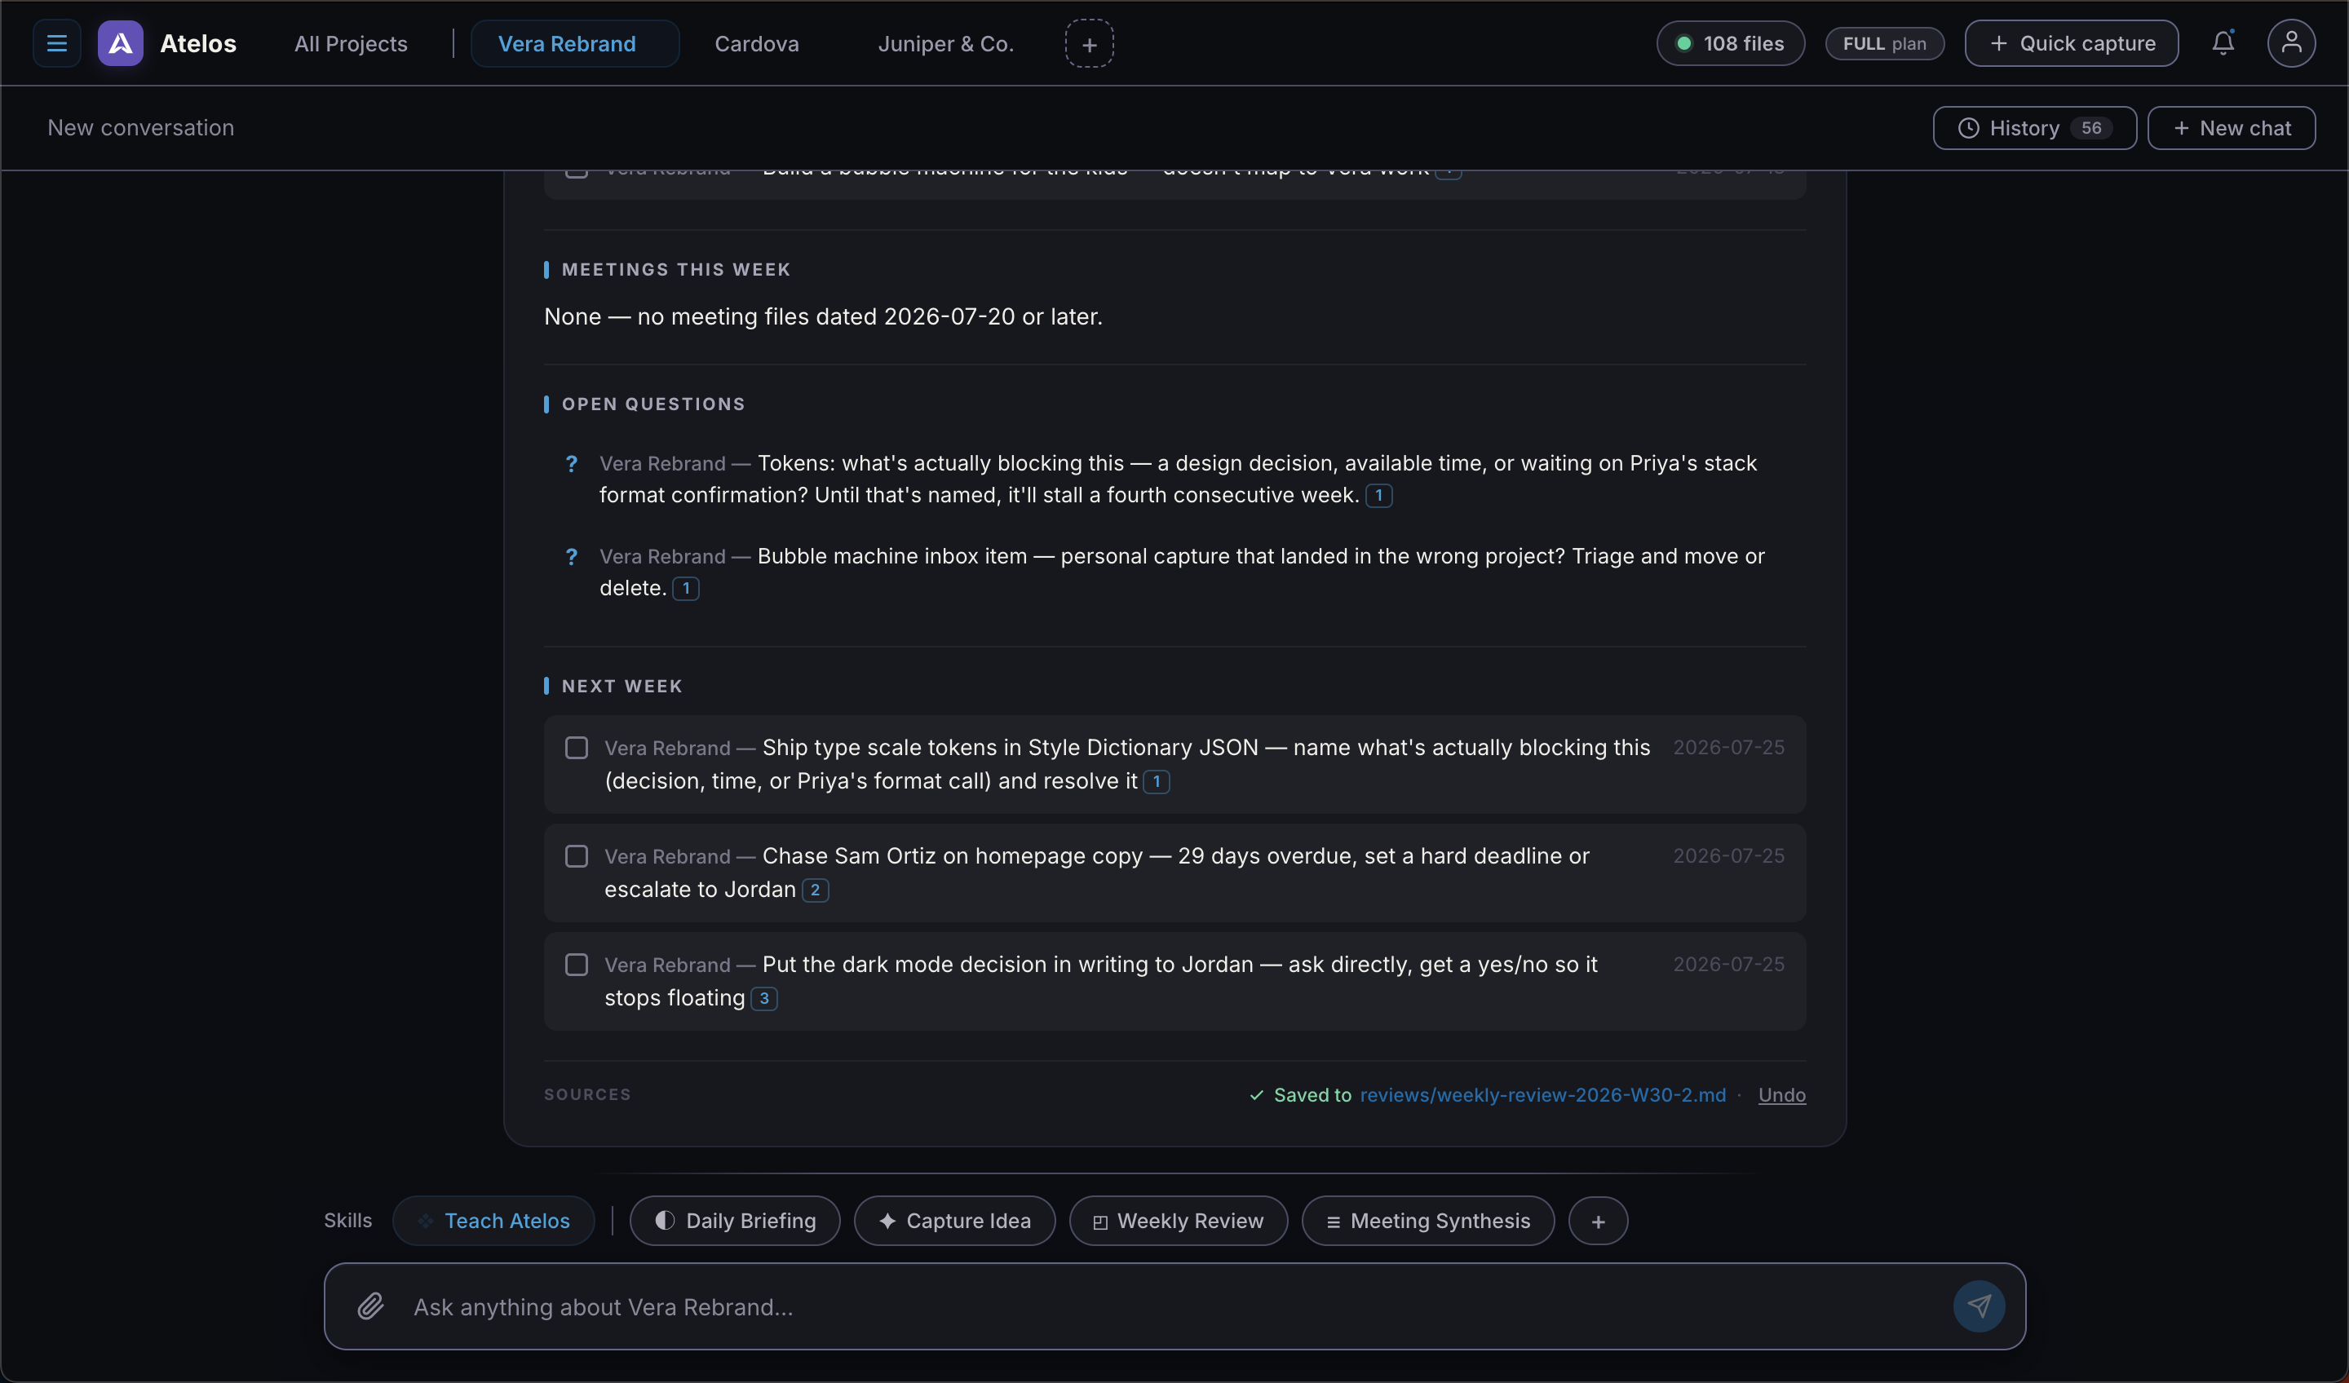Viewport: 2349px width, 1383px height.
Task: Open citation 3 on dark mode task
Action: 764,998
